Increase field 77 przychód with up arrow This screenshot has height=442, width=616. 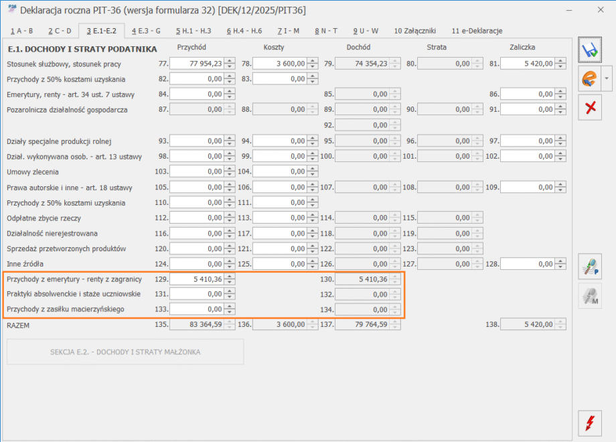(230, 61)
